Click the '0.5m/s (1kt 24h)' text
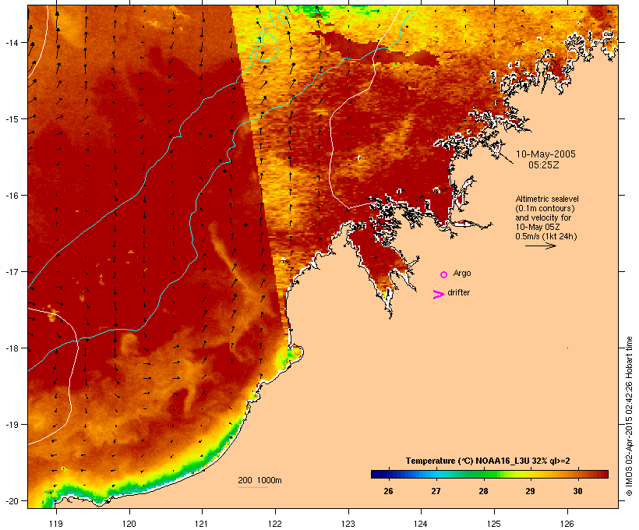Viewport: 639px width, 530px height. click(x=546, y=236)
